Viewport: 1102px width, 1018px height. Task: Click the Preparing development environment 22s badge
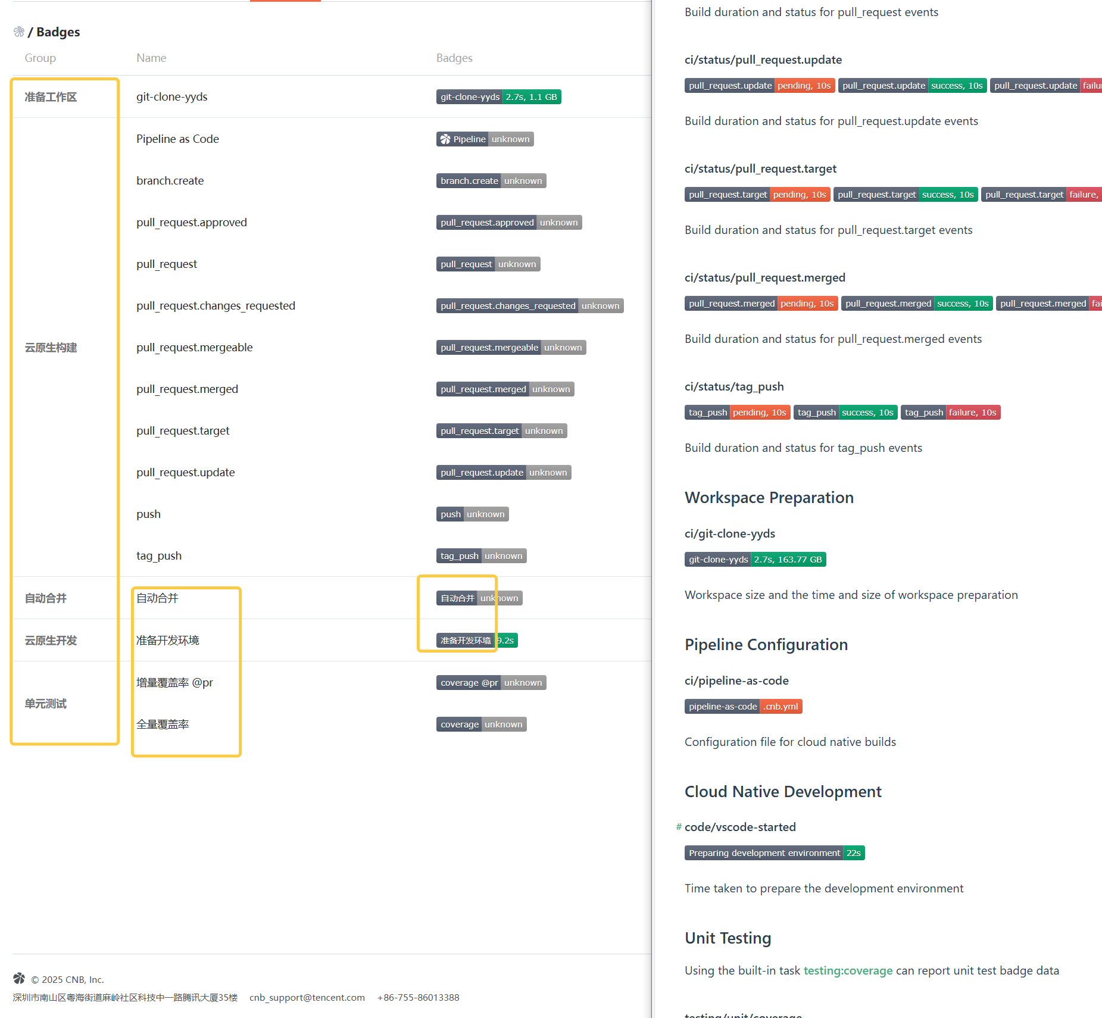click(774, 853)
